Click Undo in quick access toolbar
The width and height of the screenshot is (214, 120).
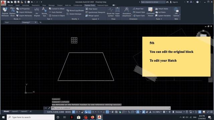click(x=32, y=2)
